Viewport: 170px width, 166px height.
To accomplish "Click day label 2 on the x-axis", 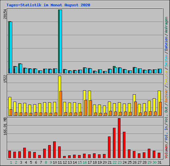I will [x=16, y=162].
